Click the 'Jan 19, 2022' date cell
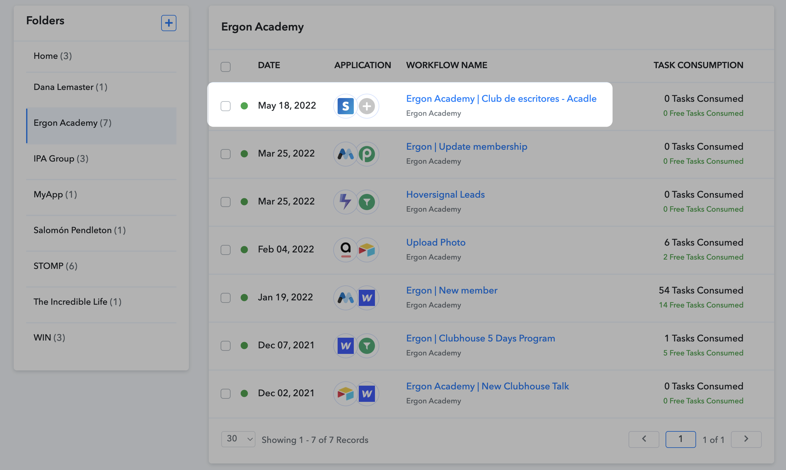The height and width of the screenshot is (470, 786). [285, 297]
